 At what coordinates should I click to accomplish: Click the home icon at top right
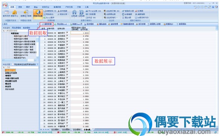[206, 7]
